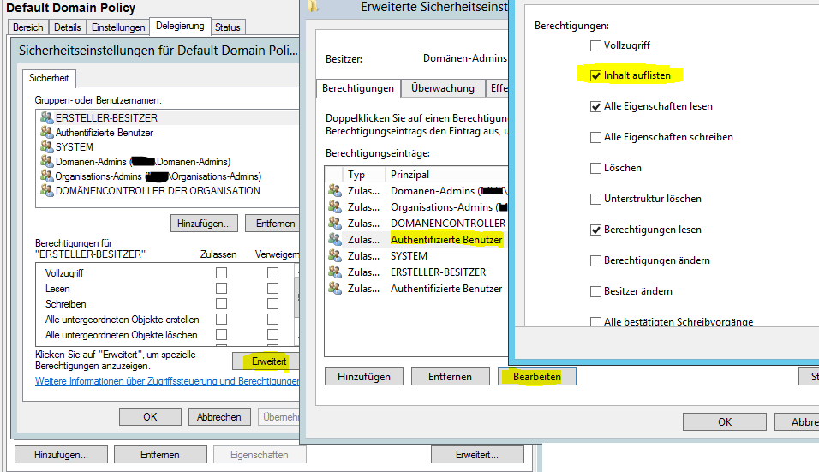Click principal icon of ERSTELLER-BESITZER permission entry
The width and height of the screenshot is (819, 472).
334,272
